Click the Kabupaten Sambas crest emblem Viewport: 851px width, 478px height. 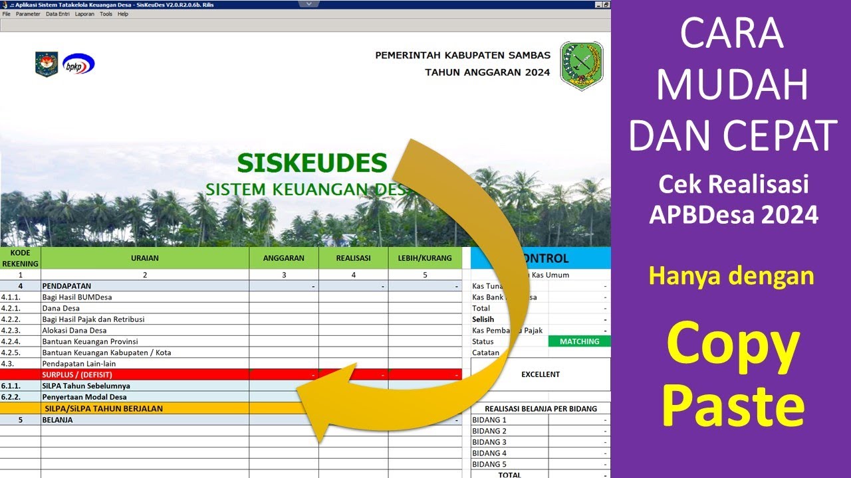581,66
